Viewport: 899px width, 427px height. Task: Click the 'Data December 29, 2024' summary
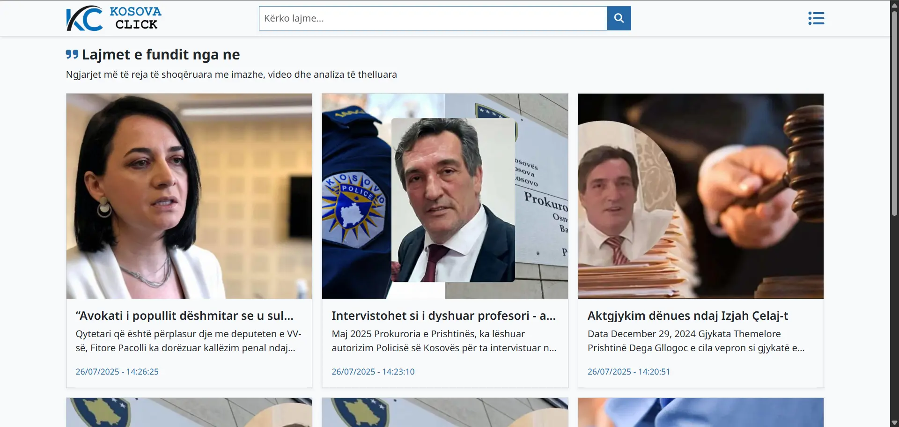point(696,341)
